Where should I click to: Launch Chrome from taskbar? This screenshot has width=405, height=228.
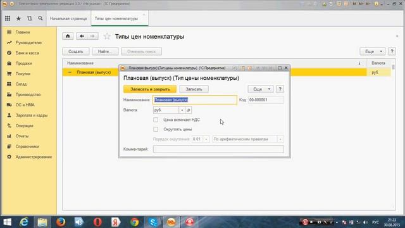point(134,222)
